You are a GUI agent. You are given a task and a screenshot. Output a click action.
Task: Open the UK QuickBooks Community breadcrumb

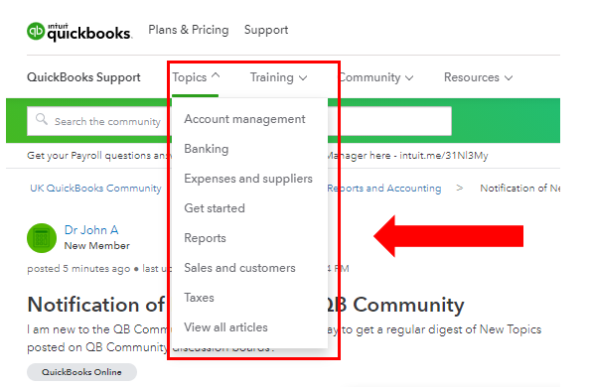pos(95,189)
